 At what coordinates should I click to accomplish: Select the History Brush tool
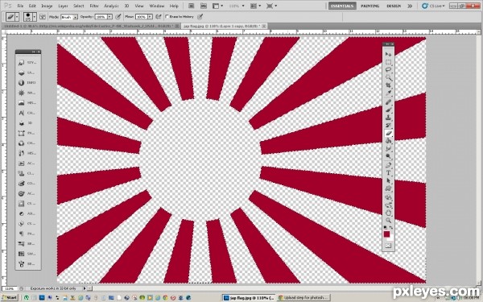(x=388, y=126)
